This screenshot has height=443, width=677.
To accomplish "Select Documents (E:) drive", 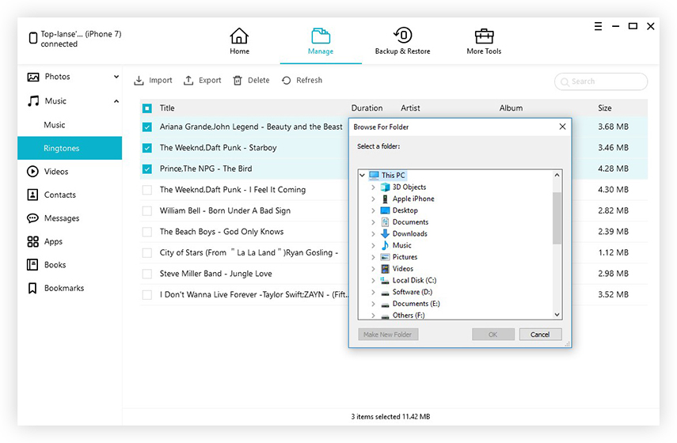I will click(x=416, y=304).
